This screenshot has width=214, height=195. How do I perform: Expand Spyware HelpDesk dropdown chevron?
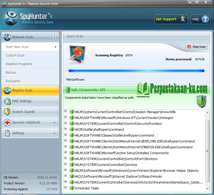tap(54, 122)
